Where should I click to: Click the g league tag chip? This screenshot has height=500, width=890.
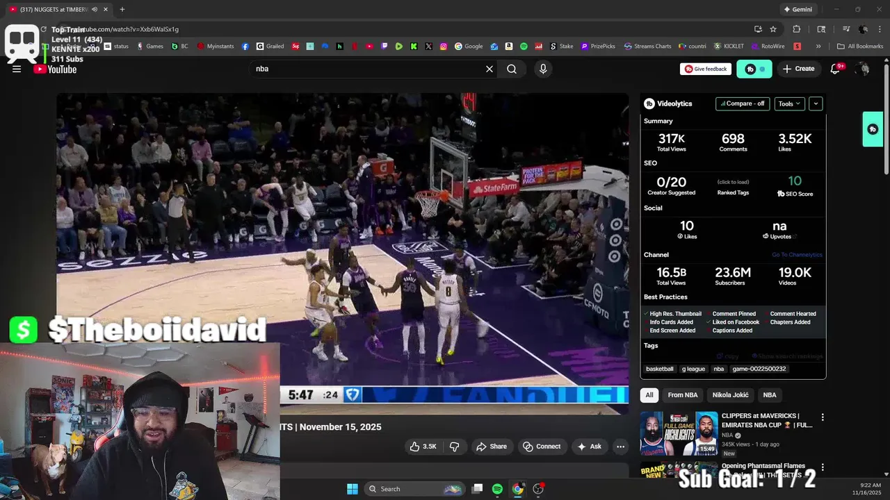693,369
